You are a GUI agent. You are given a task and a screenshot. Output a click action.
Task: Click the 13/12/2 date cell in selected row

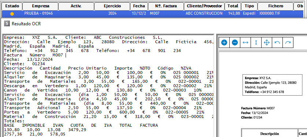coord(139,14)
